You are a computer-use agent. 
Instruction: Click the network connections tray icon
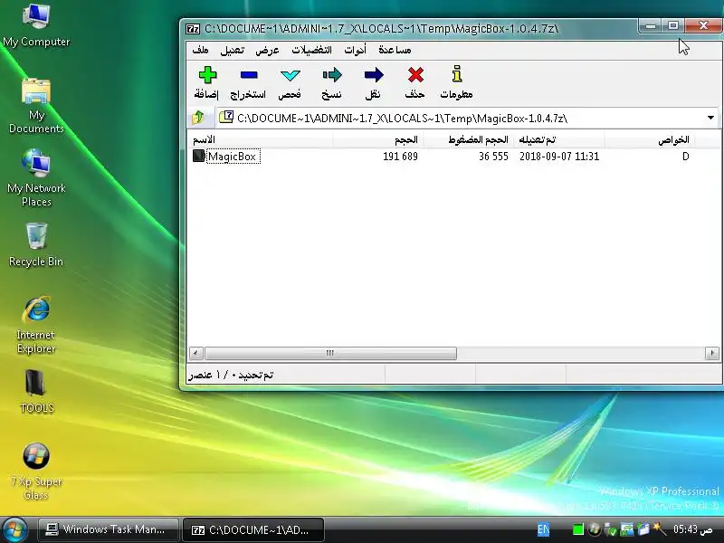[626, 529]
